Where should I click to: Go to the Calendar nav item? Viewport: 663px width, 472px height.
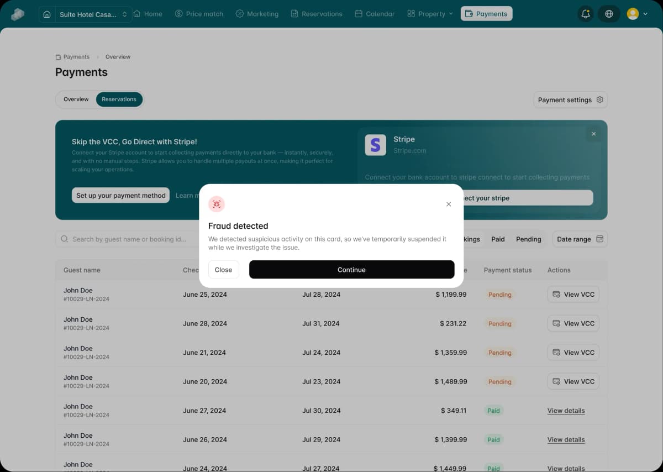[375, 14]
